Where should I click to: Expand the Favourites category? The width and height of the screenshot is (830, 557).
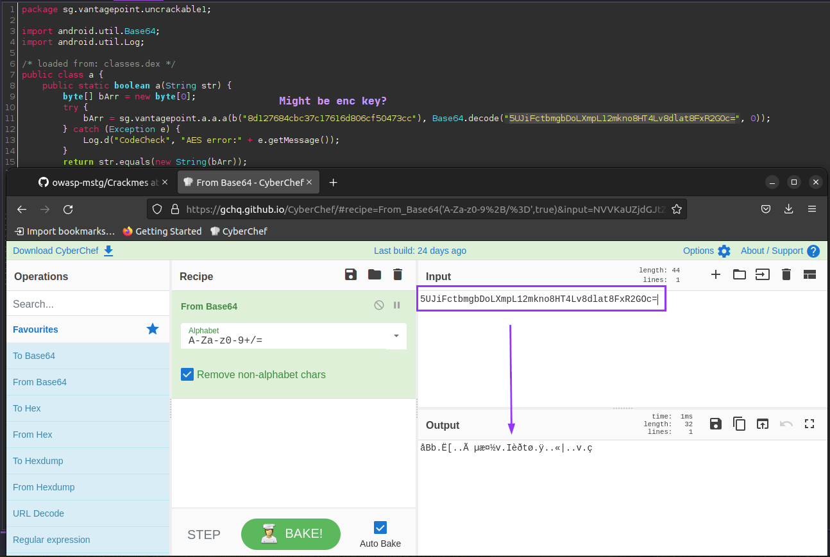tap(89, 329)
